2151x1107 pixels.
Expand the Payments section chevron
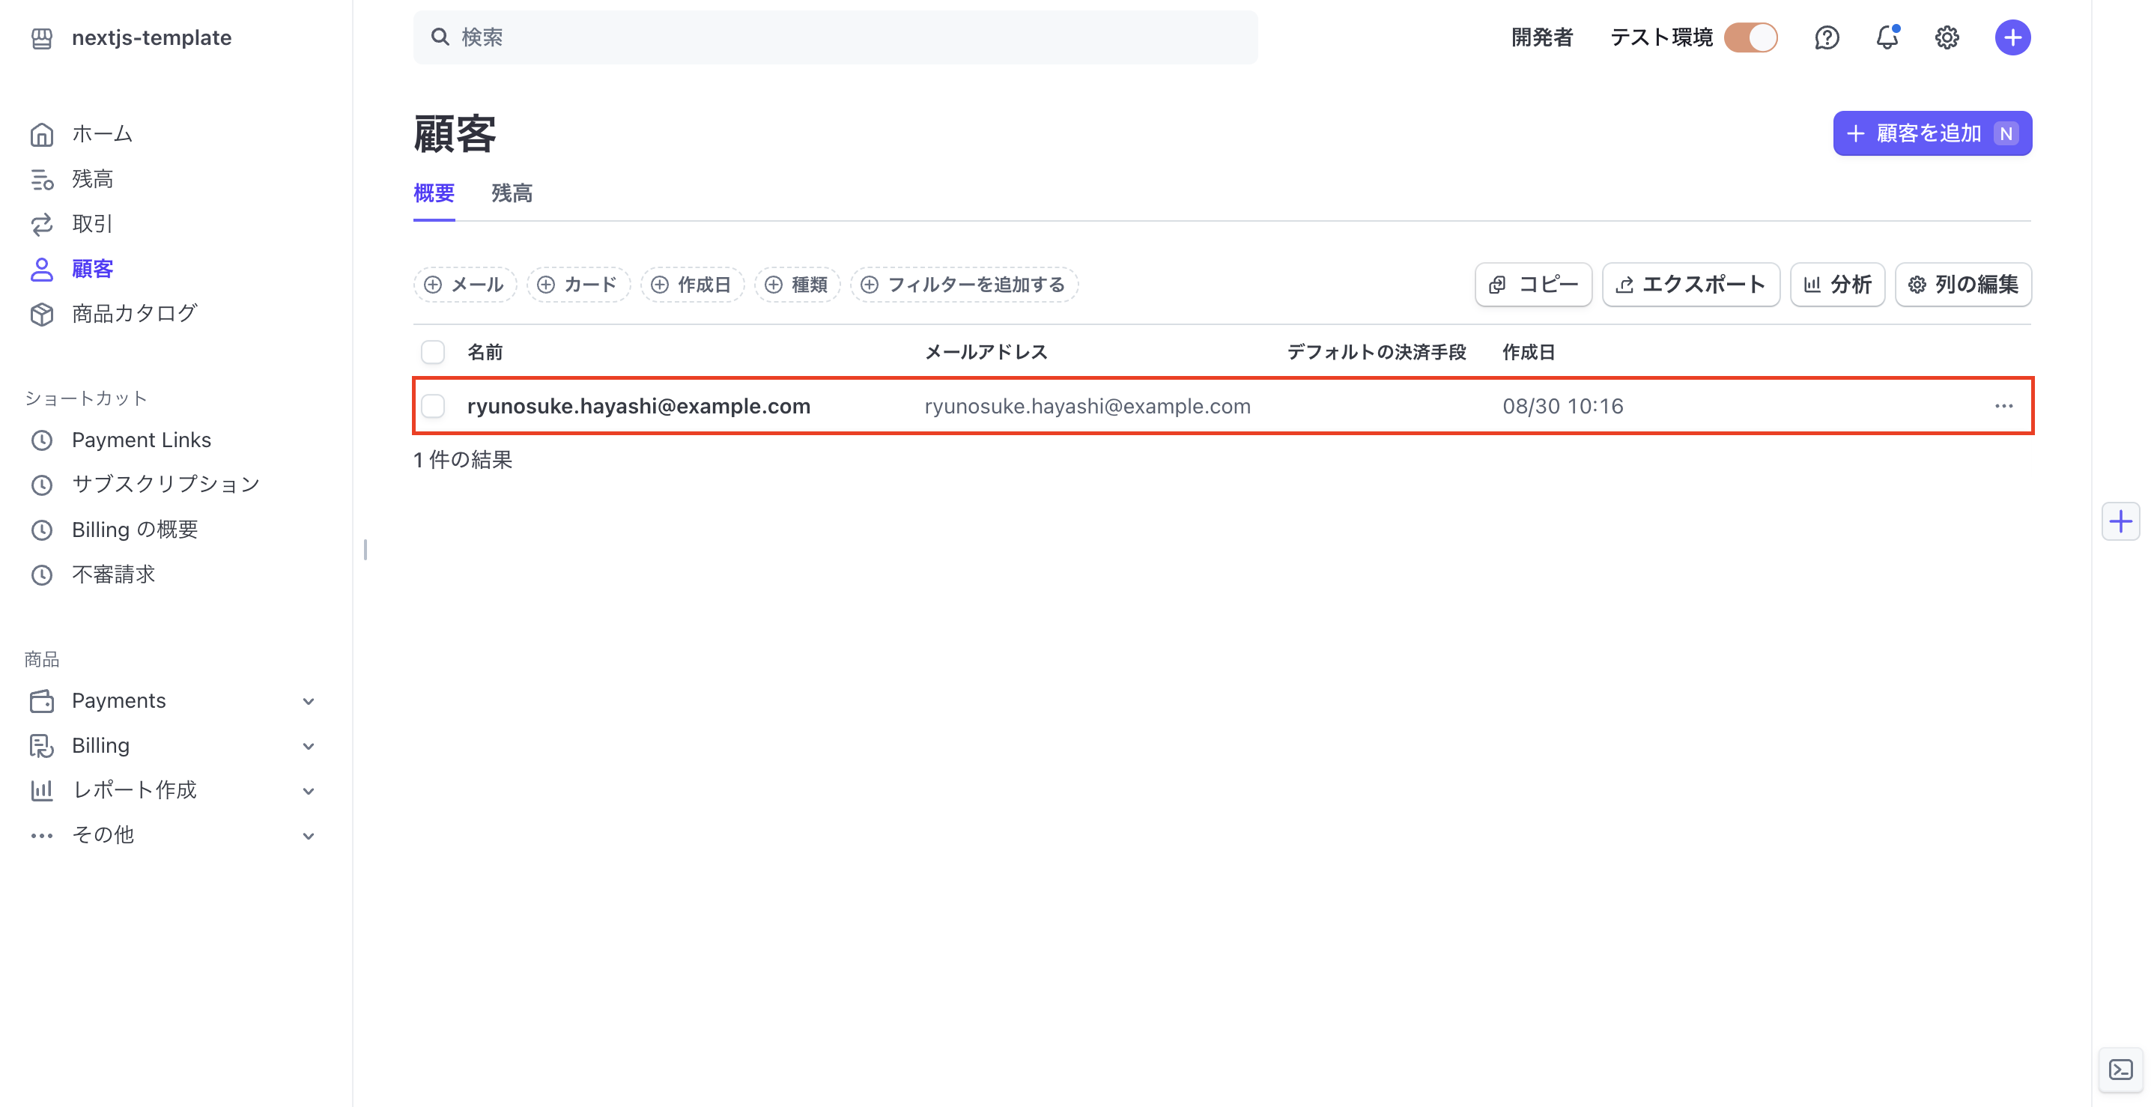point(308,701)
